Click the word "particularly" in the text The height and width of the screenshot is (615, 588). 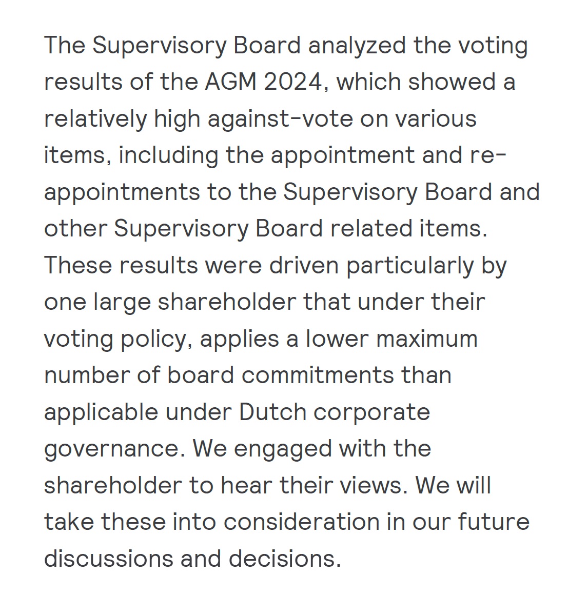click(x=410, y=266)
